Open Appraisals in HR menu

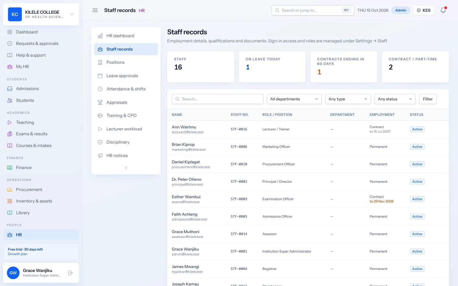tap(126, 102)
